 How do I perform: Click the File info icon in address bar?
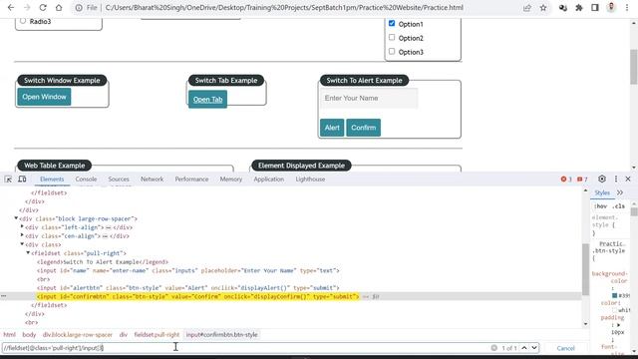click(x=79, y=8)
